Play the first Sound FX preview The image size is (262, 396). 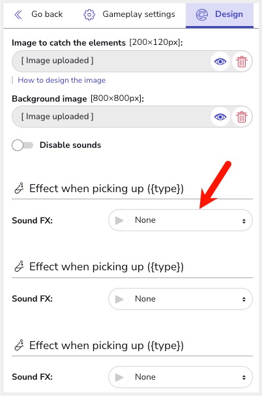119,220
